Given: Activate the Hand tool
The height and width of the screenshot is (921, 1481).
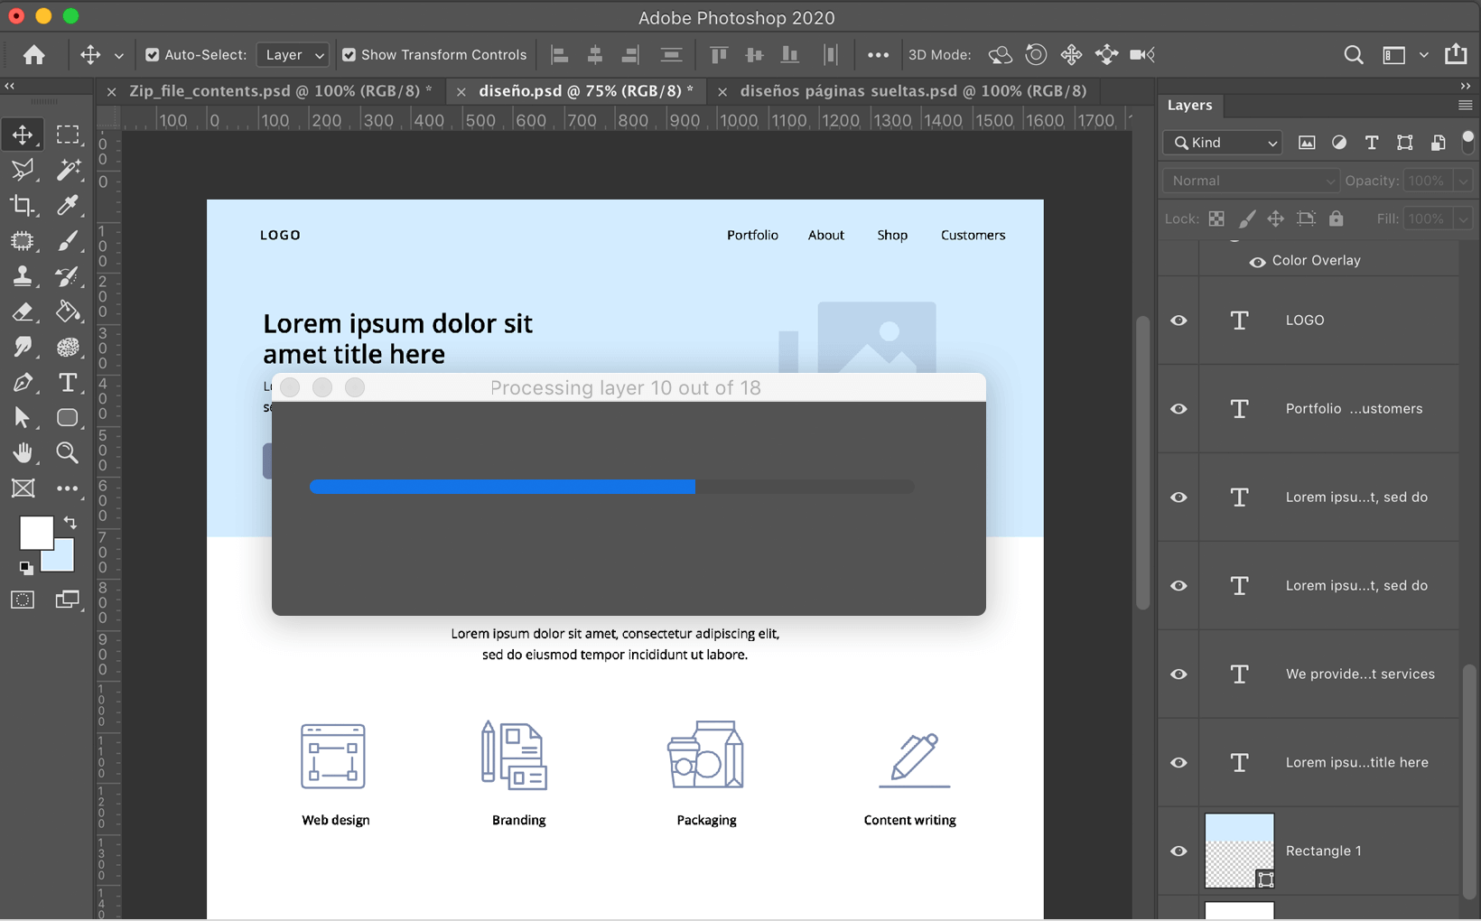Looking at the screenshot, I should 23,452.
